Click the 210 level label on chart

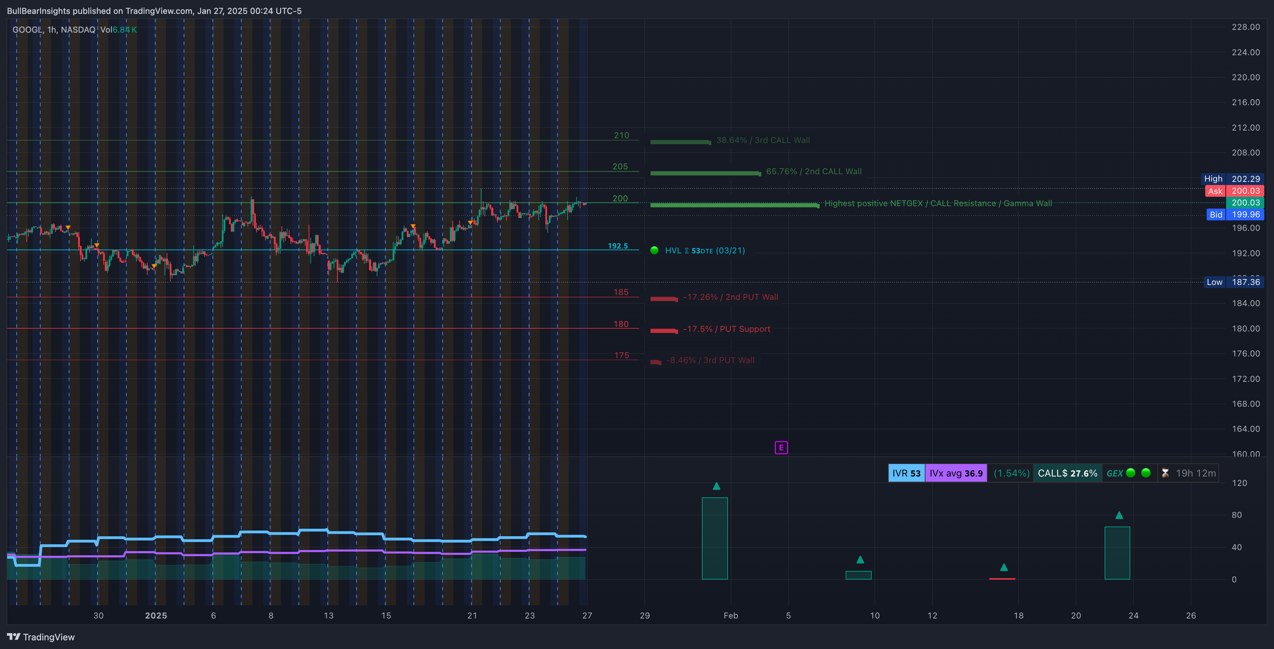click(622, 135)
